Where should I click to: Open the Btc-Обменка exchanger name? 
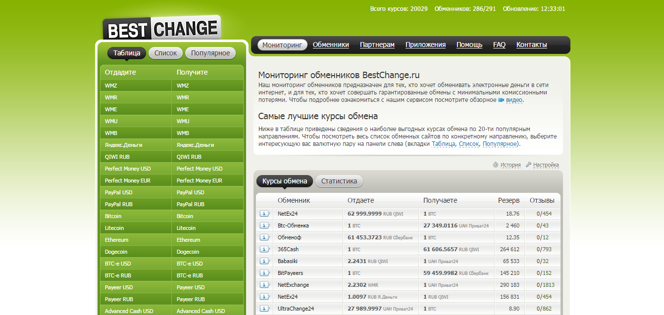tap(293, 225)
